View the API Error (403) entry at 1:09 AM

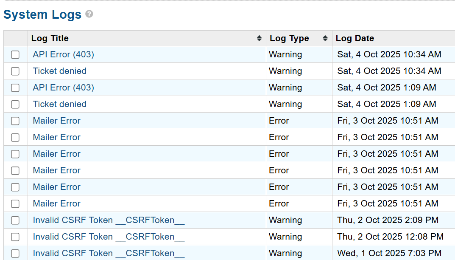[64, 88]
